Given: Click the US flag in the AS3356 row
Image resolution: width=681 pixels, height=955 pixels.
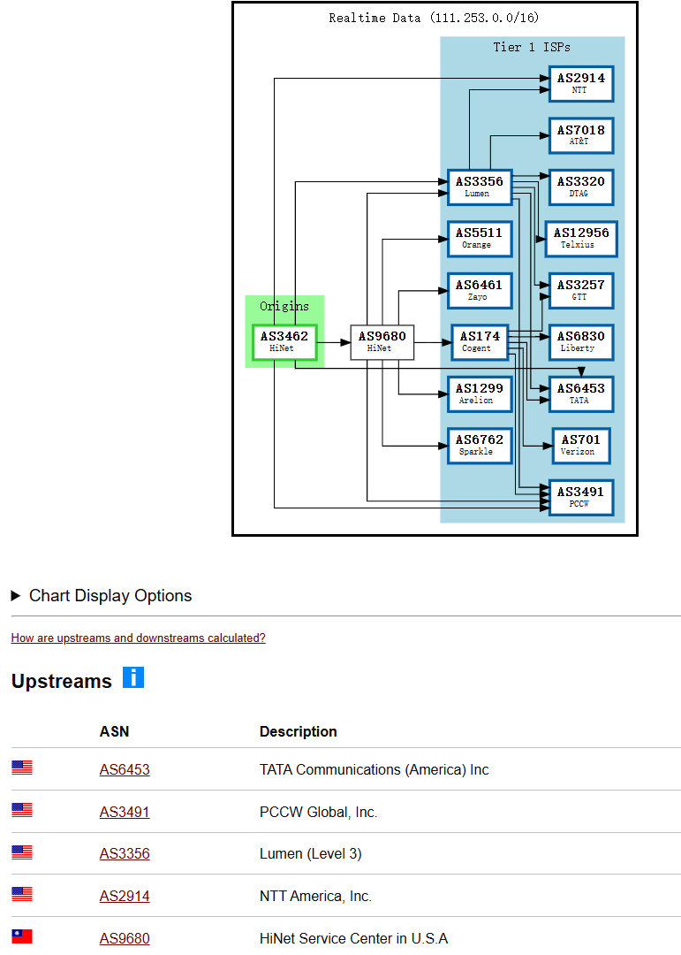Looking at the screenshot, I should [x=22, y=852].
